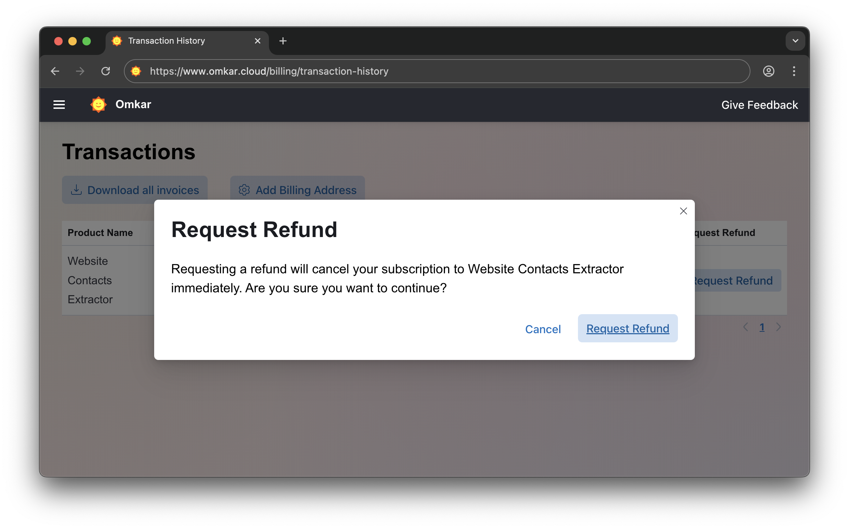Click the next page chevron in pagination

coord(778,327)
